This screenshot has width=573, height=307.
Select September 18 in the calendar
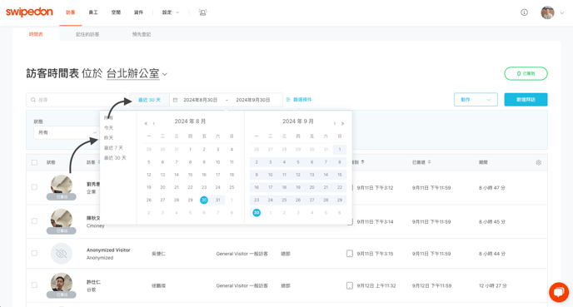coord(284,187)
